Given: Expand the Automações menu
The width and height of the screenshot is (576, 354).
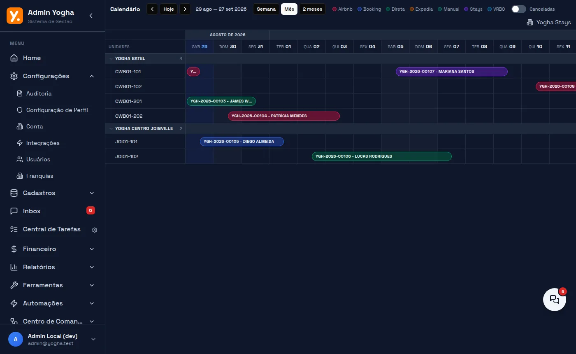Looking at the screenshot, I should [x=92, y=303].
